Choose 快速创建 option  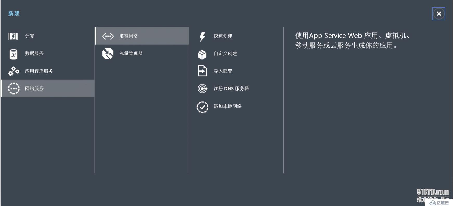[236, 36]
